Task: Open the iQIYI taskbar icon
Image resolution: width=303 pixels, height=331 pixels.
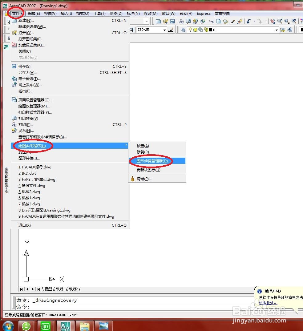Action: (45, 326)
